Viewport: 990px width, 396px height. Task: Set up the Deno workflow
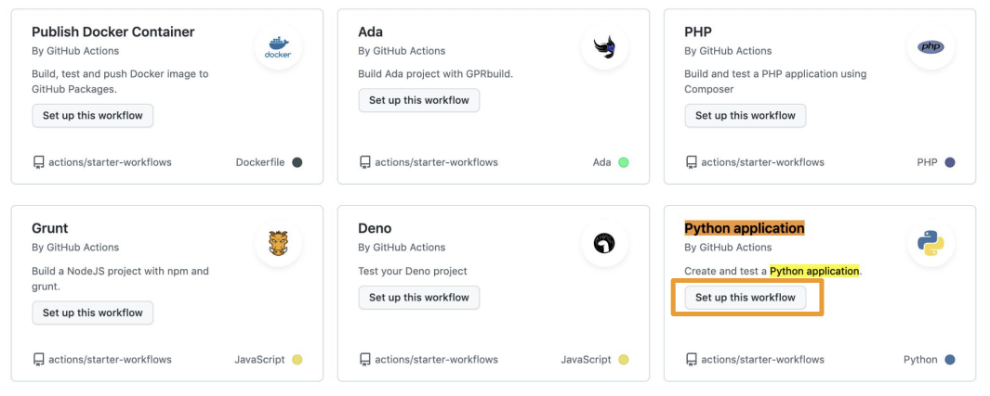pyautogui.click(x=419, y=298)
